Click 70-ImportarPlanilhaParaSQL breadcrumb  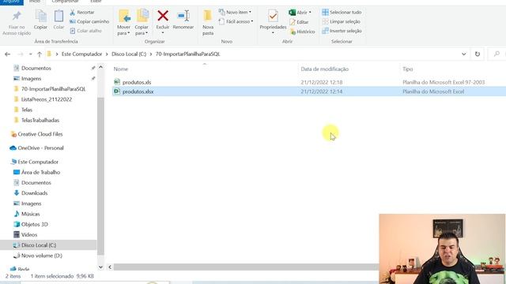click(187, 54)
